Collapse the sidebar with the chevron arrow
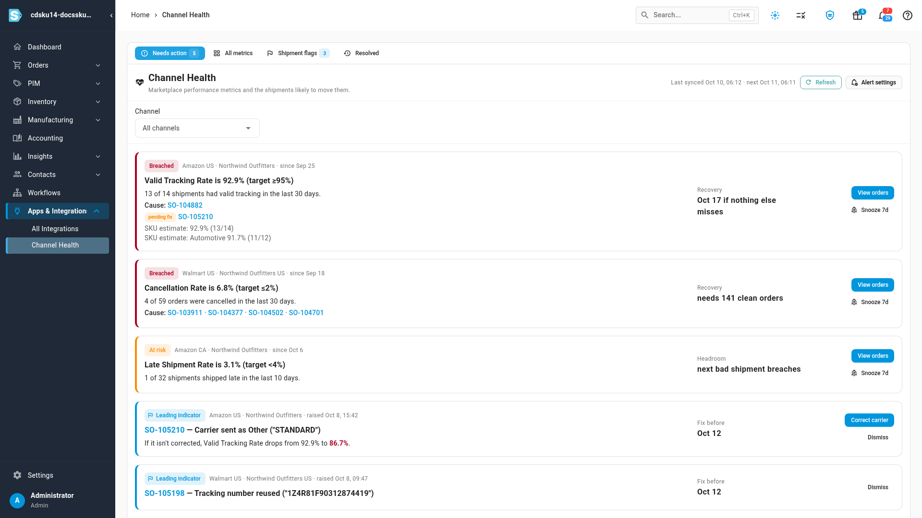Screen dimensions: 922x518 pyautogui.click(x=111, y=15)
